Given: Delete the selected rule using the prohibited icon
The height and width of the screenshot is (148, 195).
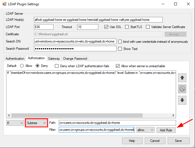Looking at the screenshot, I should [182, 89].
